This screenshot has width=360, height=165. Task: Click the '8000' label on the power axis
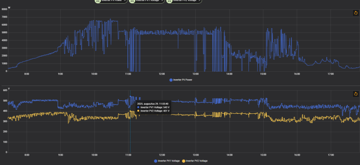pyautogui.click(x=4, y=9)
